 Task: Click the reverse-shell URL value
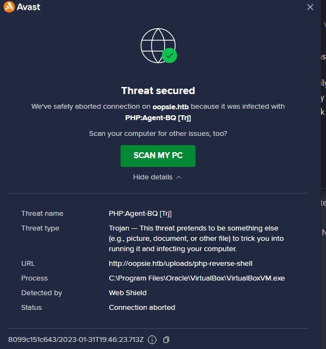180,264
